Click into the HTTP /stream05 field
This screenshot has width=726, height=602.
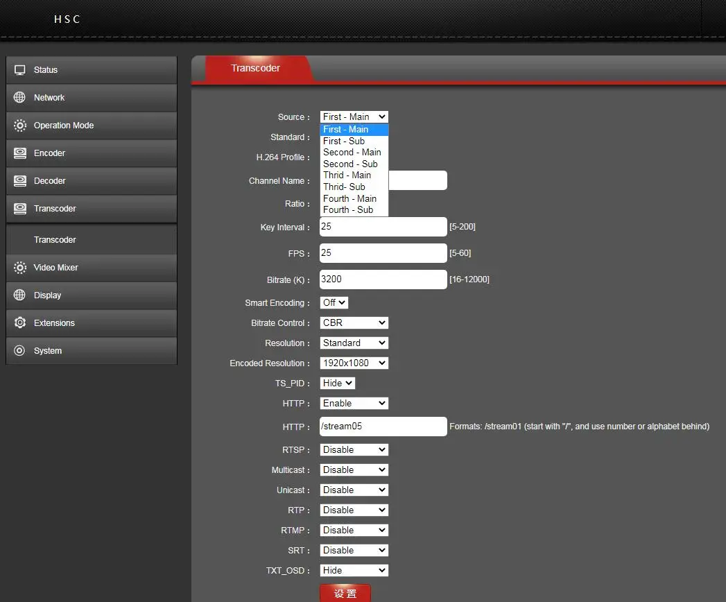(383, 427)
